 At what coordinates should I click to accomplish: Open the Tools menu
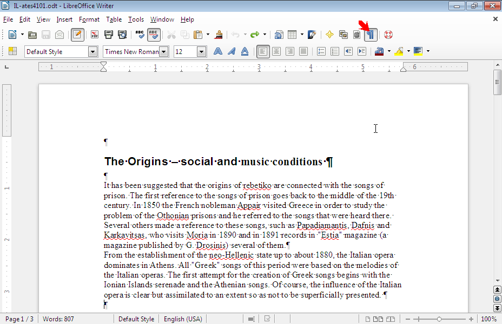(x=136, y=19)
